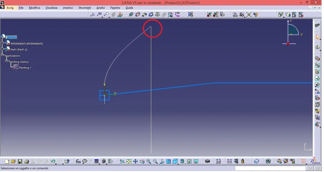This screenshot has height=172, width=324.
Task: Click the Save icon in bottom toolbar
Action: click(20, 162)
